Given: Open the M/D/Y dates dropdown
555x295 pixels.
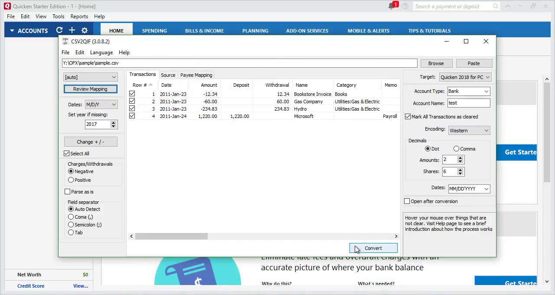Looking at the screenshot, I should pyautogui.click(x=101, y=104).
